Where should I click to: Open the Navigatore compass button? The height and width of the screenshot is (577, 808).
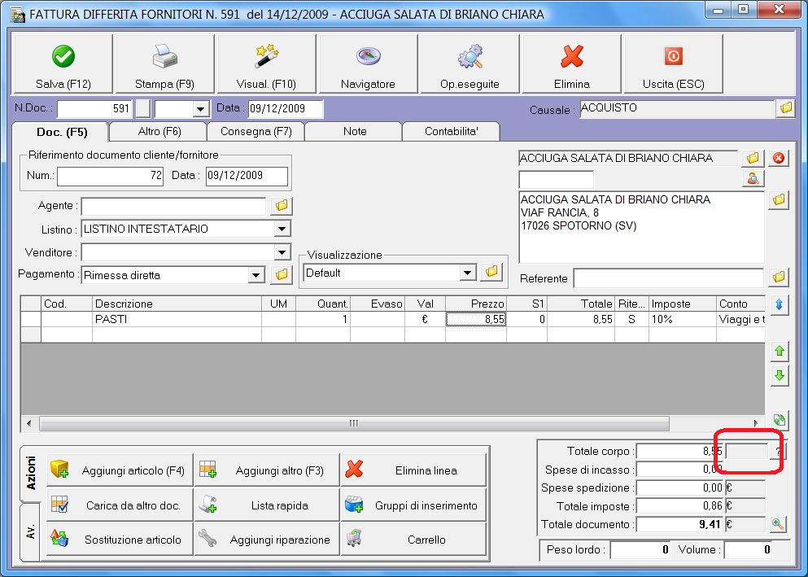368,63
